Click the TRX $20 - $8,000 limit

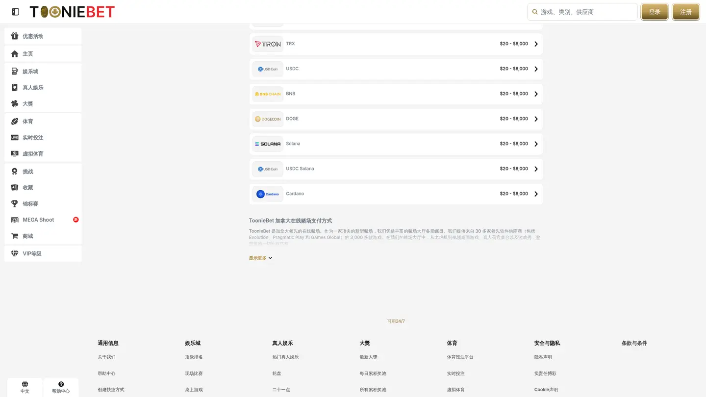(514, 44)
